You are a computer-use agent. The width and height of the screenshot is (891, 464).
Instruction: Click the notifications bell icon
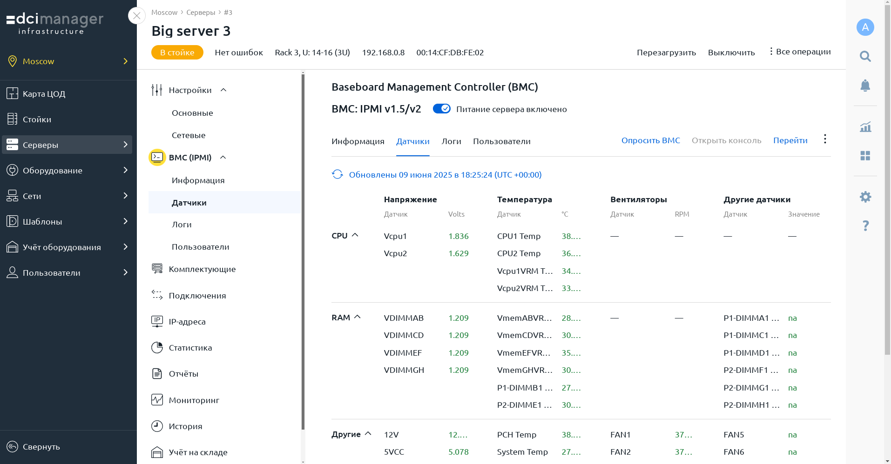point(865,86)
